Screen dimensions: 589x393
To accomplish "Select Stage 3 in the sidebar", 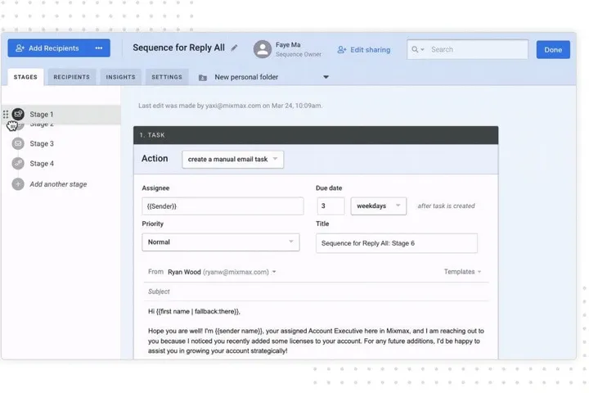I will (x=42, y=143).
